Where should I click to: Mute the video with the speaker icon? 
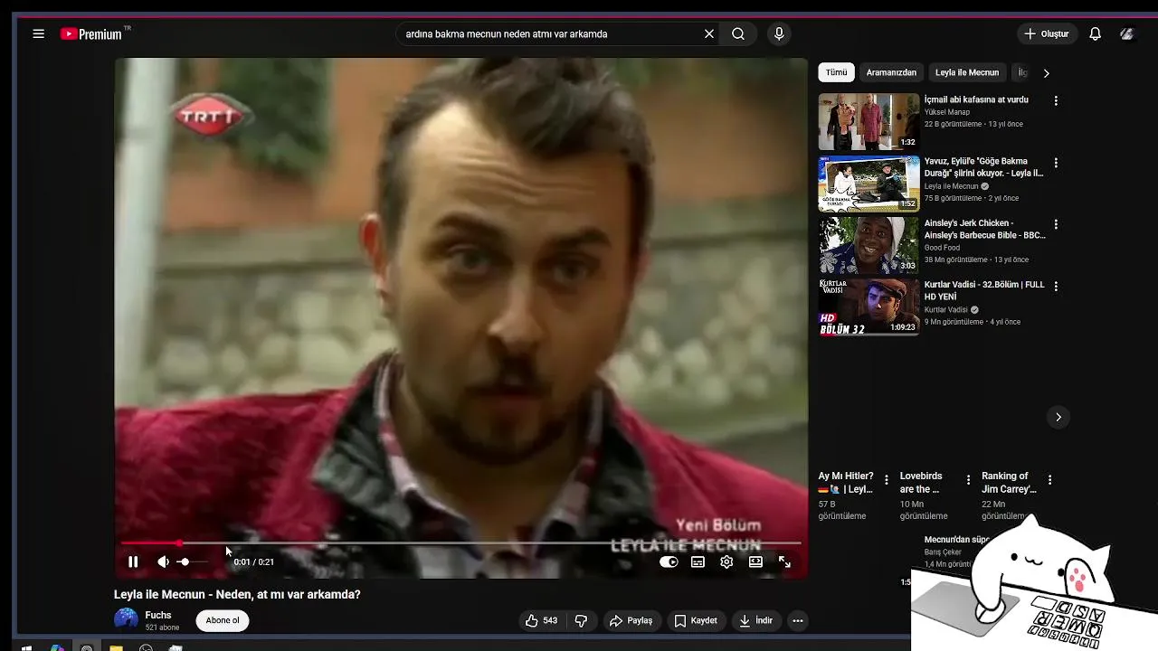coord(163,561)
